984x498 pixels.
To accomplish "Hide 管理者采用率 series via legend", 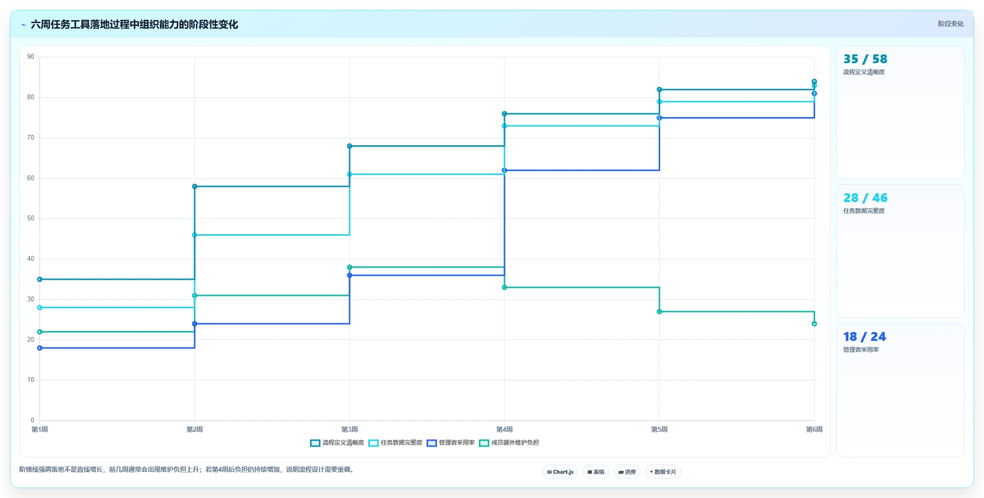I will [x=451, y=443].
